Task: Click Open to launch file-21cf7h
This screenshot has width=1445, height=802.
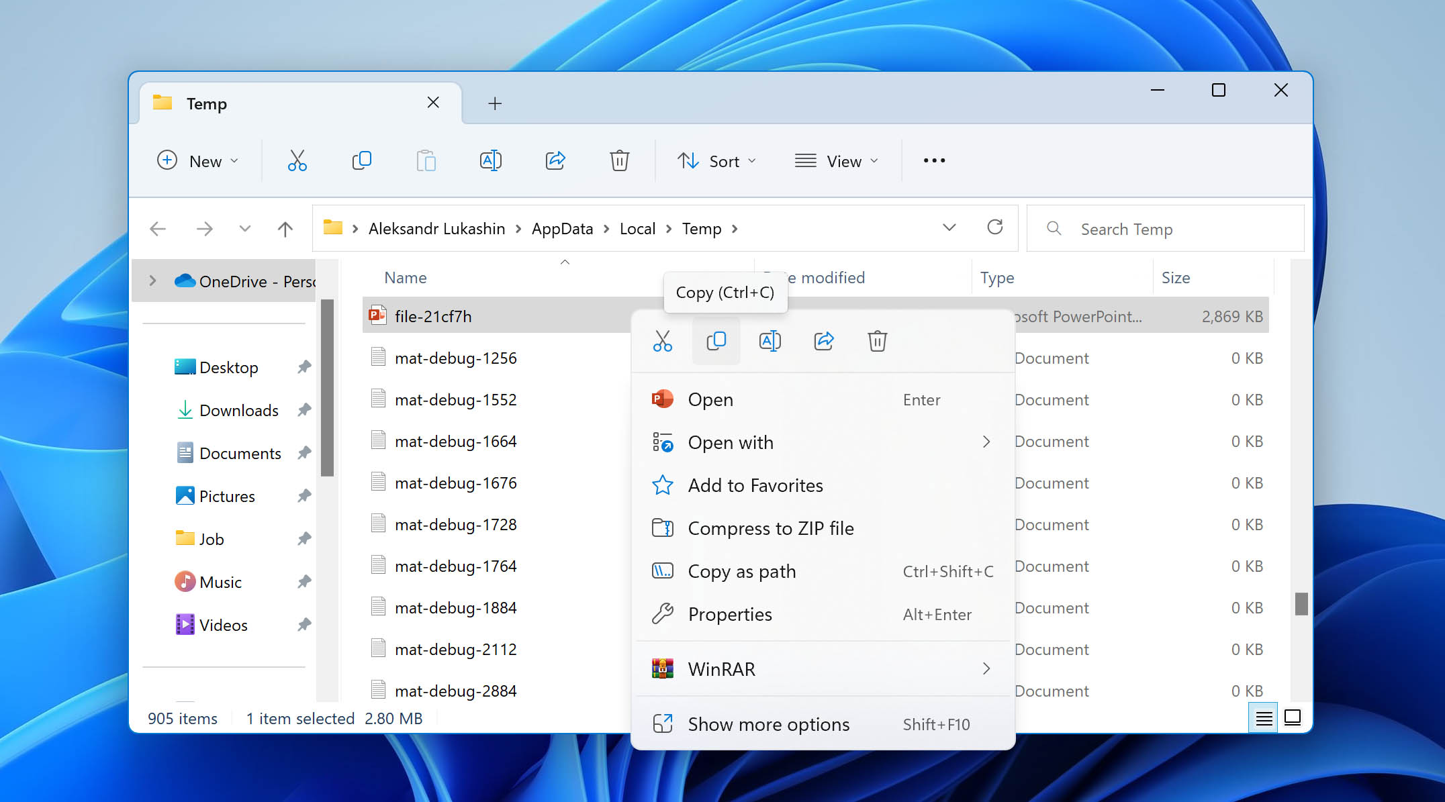Action: (709, 399)
